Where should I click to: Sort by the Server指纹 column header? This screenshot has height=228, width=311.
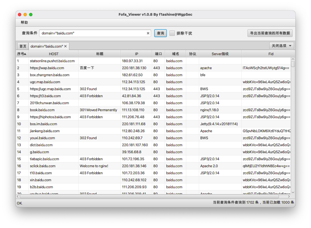pos(220,54)
